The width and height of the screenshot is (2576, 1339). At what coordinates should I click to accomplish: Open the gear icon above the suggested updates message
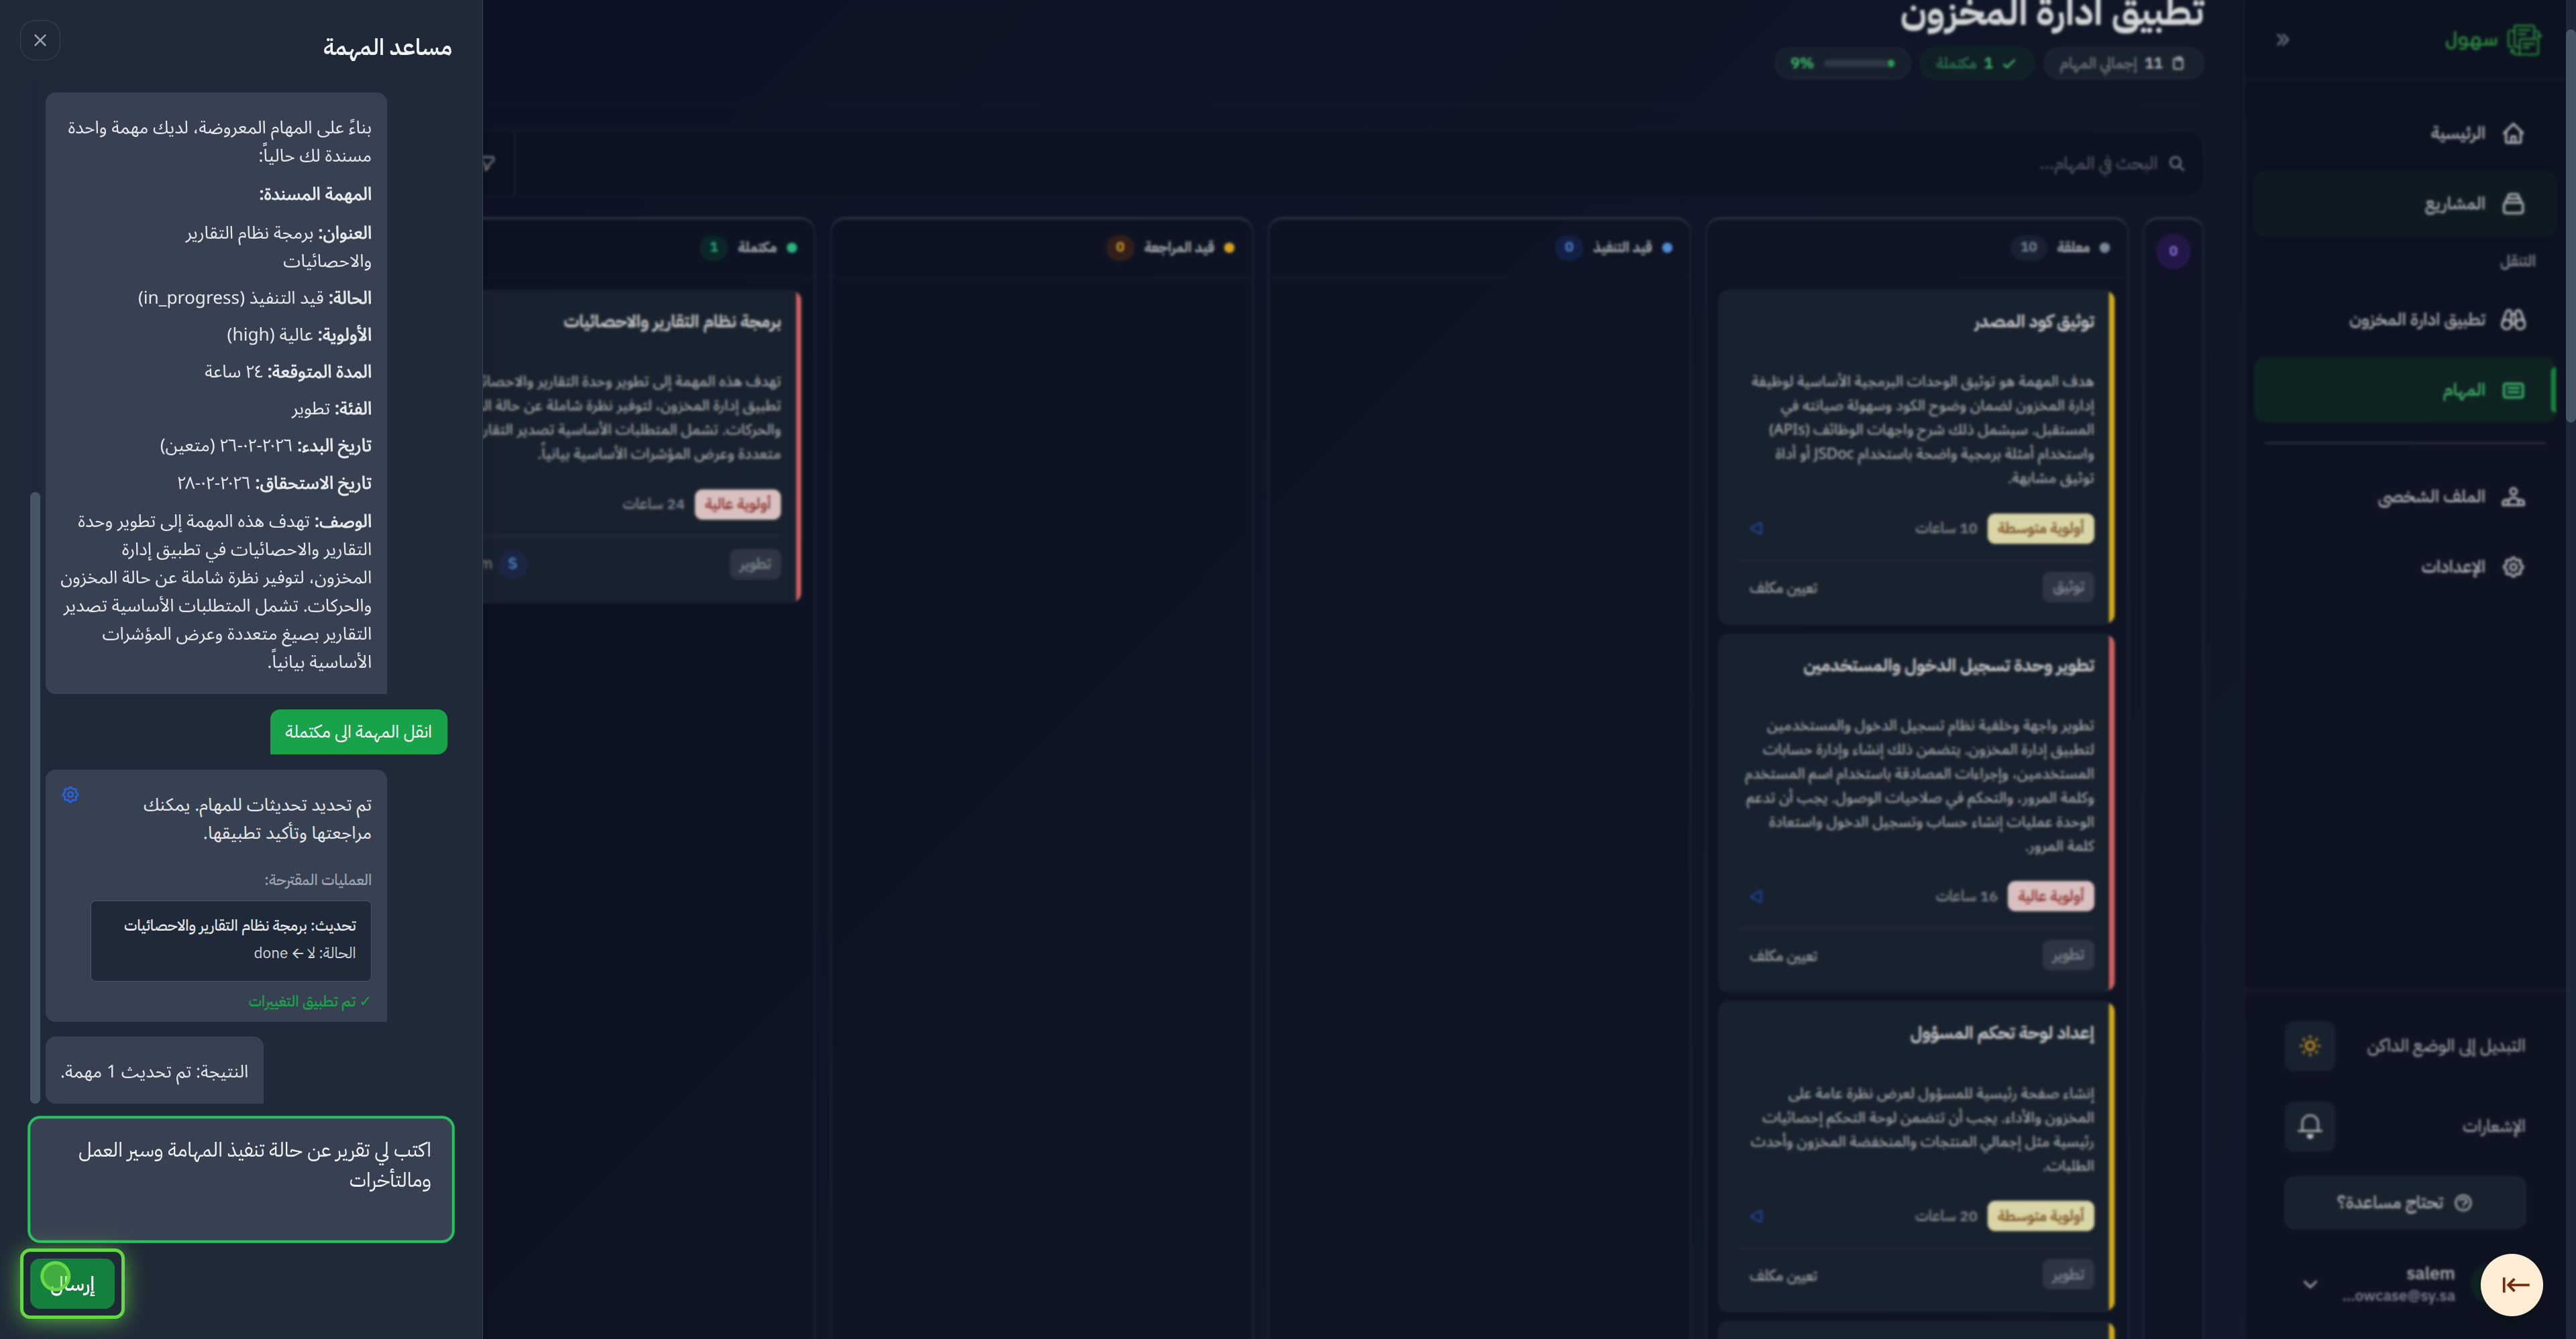click(70, 795)
